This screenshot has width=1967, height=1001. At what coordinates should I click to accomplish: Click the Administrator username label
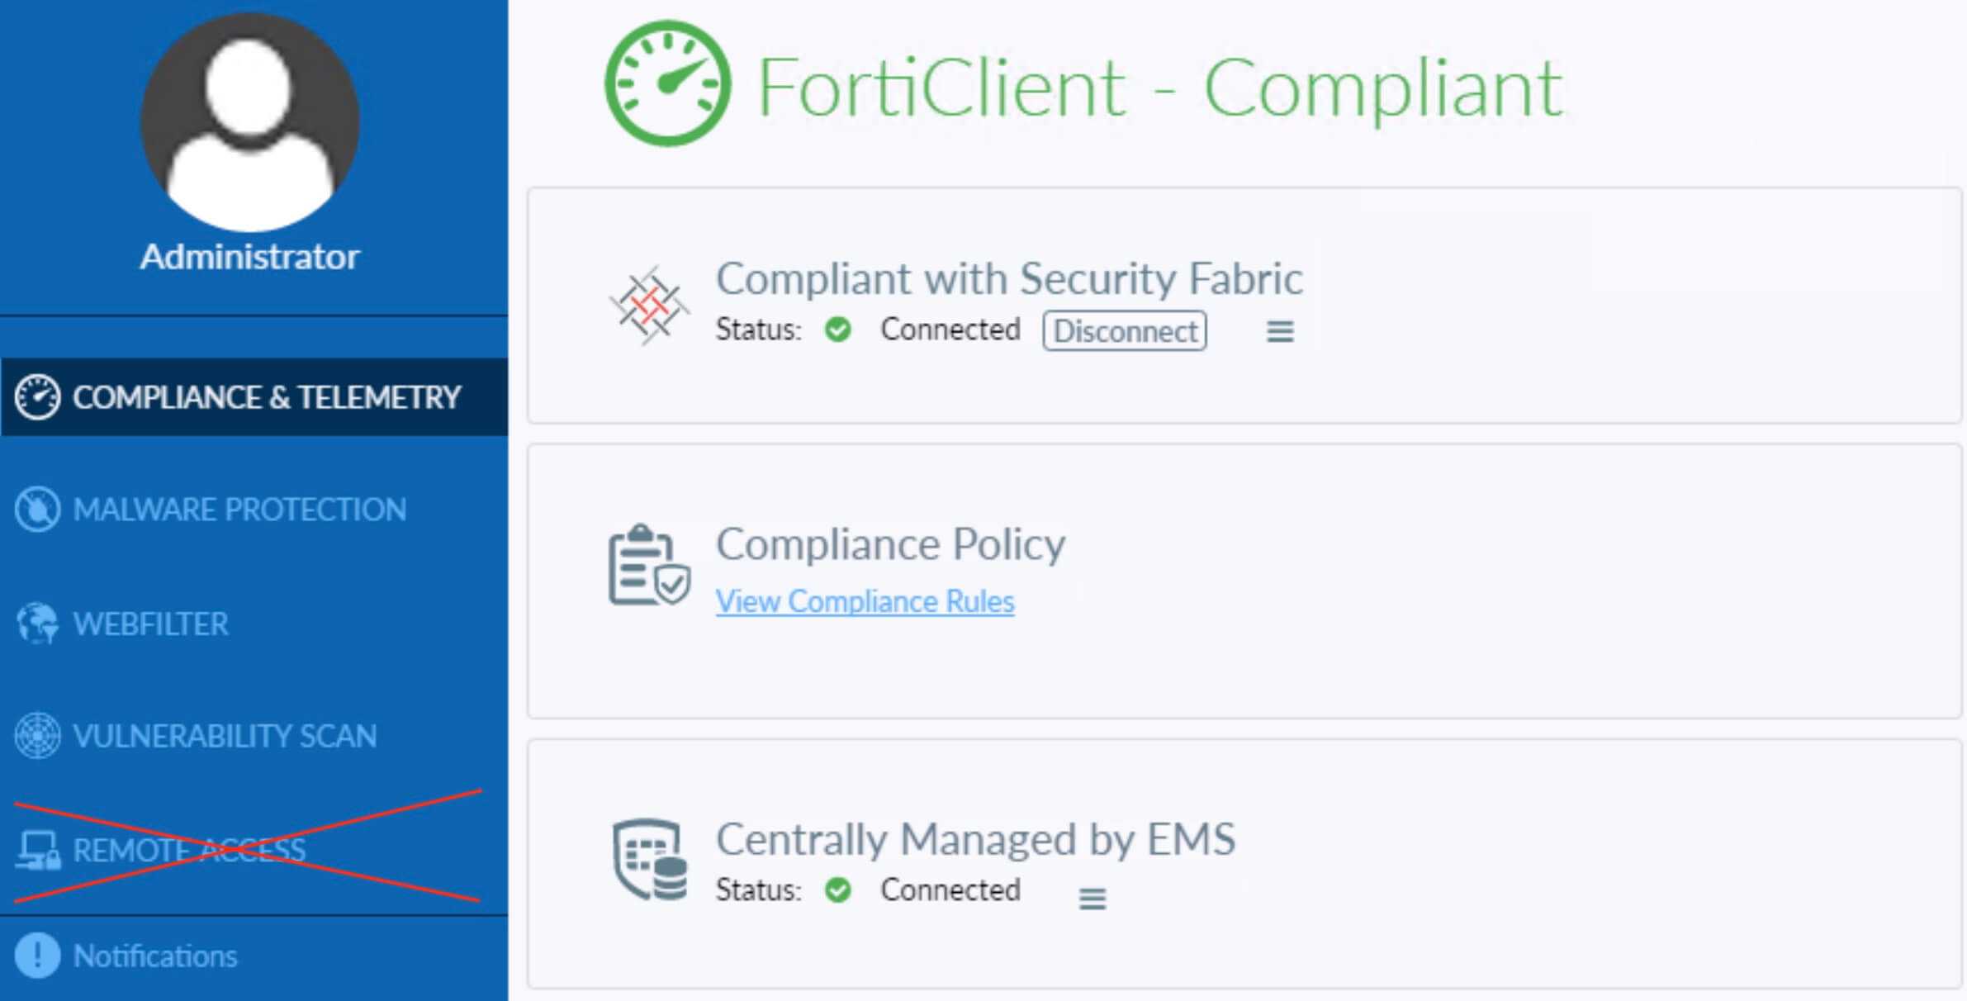pyautogui.click(x=250, y=257)
